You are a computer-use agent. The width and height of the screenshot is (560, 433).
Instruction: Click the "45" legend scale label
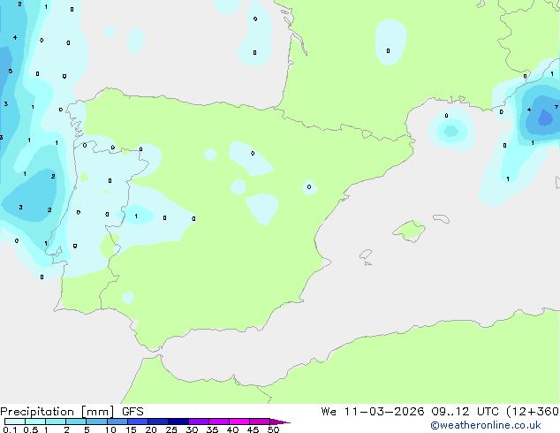253,429
